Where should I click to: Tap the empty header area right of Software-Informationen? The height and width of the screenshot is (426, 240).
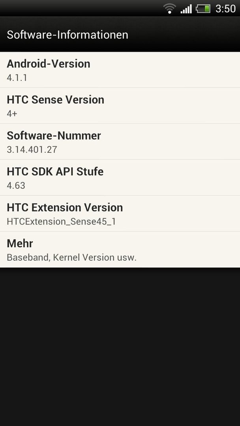(x=184, y=35)
